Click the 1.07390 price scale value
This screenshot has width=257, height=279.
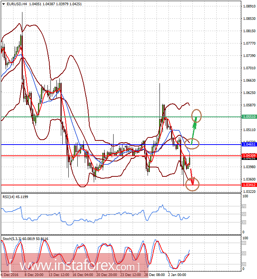250,56
